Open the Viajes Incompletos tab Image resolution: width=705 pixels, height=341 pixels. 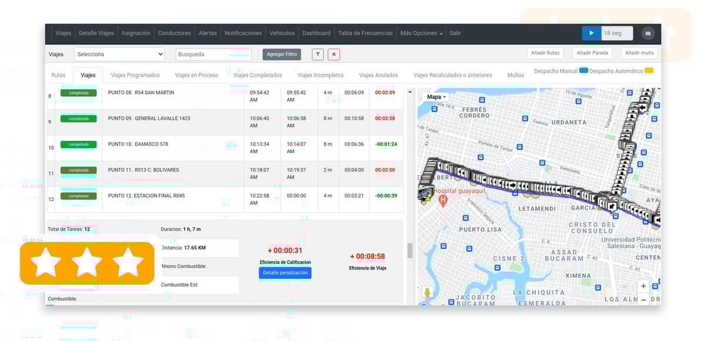click(x=321, y=75)
